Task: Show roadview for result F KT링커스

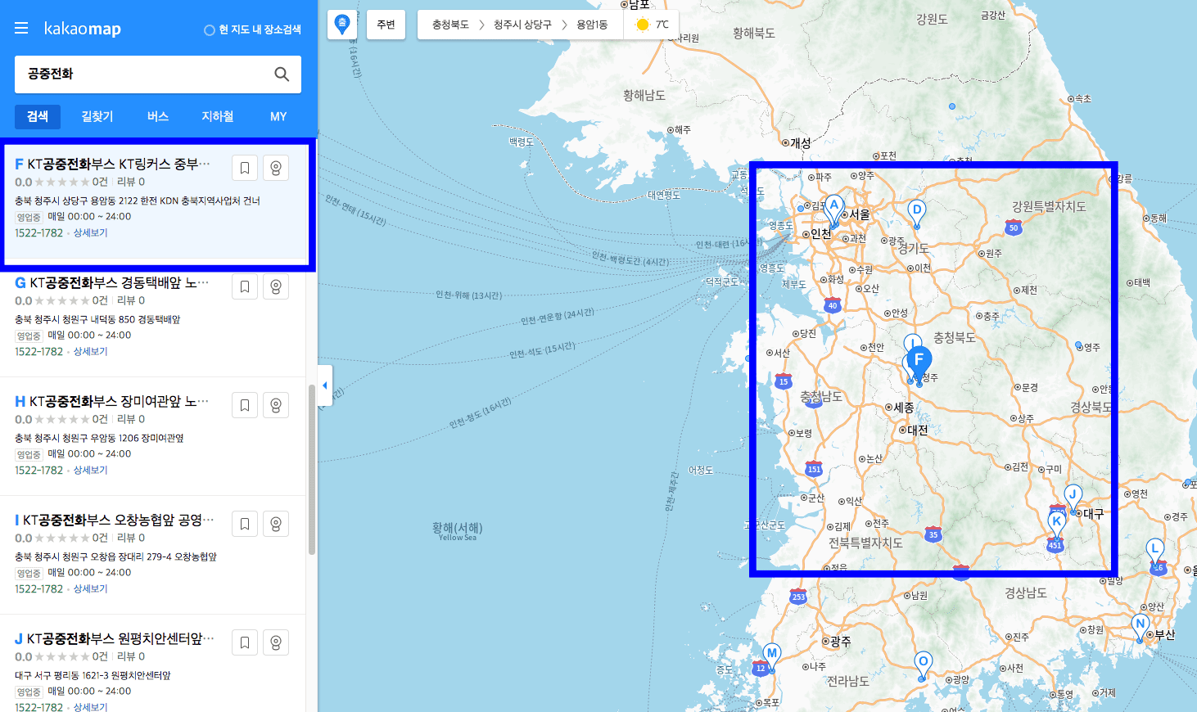Action: [x=276, y=168]
